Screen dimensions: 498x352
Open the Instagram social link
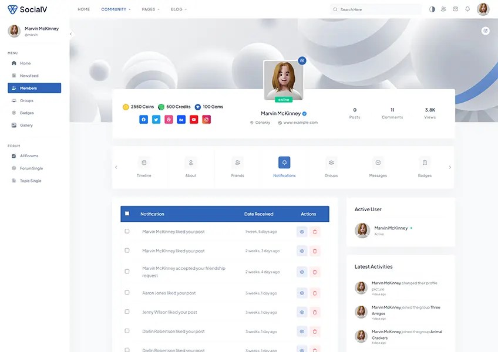point(207,119)
